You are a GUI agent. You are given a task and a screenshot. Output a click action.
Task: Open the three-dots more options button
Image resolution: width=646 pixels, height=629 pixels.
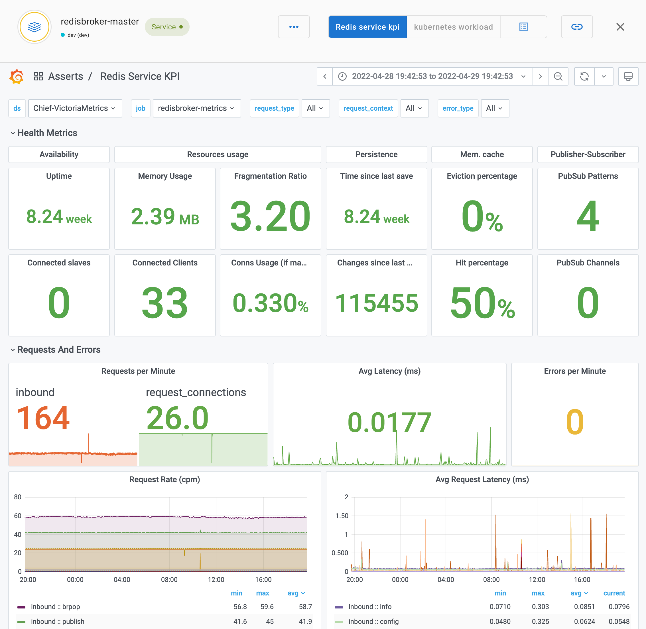coord(294,27)
